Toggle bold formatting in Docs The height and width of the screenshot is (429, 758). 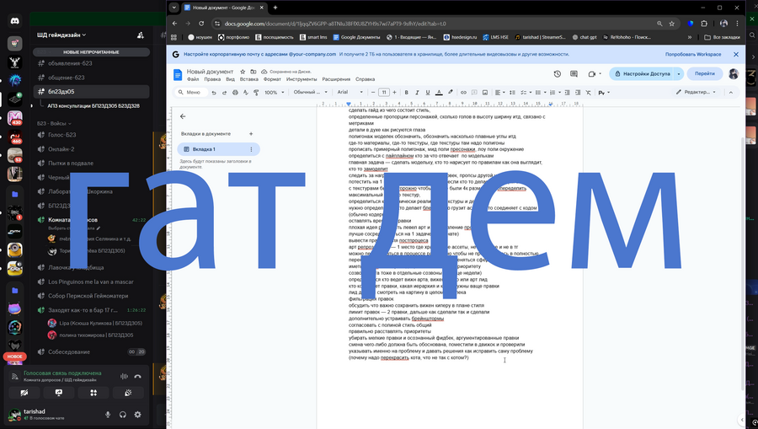406,93
